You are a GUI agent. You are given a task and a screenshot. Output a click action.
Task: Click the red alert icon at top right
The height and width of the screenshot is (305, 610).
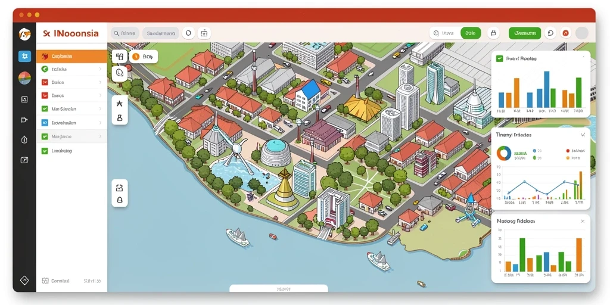tap(566, 33)
